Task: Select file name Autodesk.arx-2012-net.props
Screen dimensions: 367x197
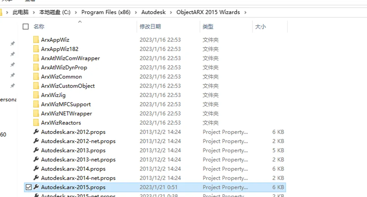Action: point(78,141)
